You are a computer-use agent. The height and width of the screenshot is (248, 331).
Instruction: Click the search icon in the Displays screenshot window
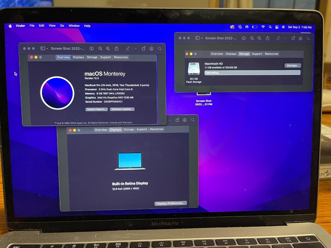[x=193, y=120]
